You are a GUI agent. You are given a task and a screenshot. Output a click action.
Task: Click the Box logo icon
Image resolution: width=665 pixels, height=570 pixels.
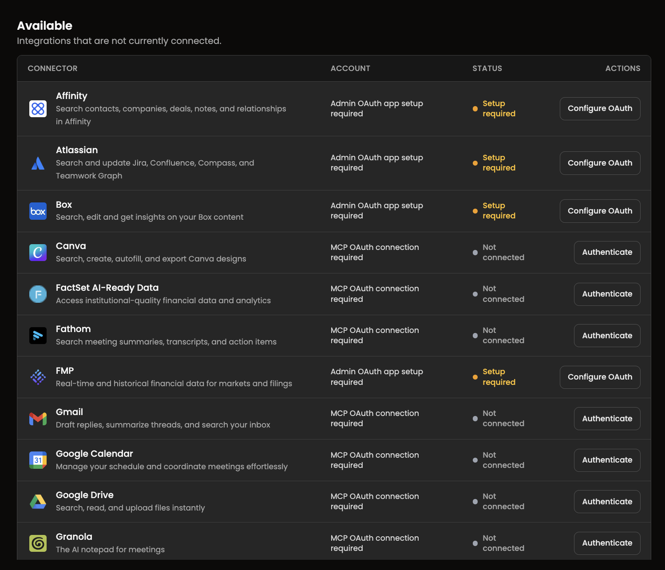[38, 211]
